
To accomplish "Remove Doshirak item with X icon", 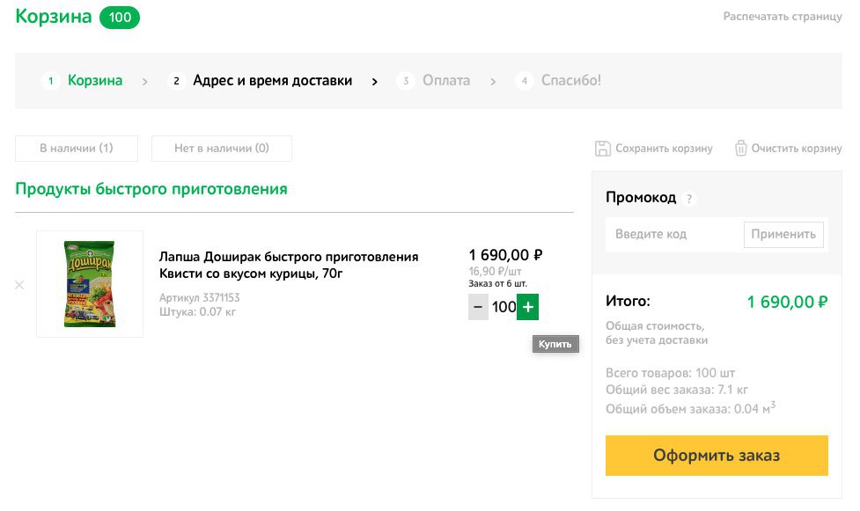I will pyautogui.click(x=19, y=285).
